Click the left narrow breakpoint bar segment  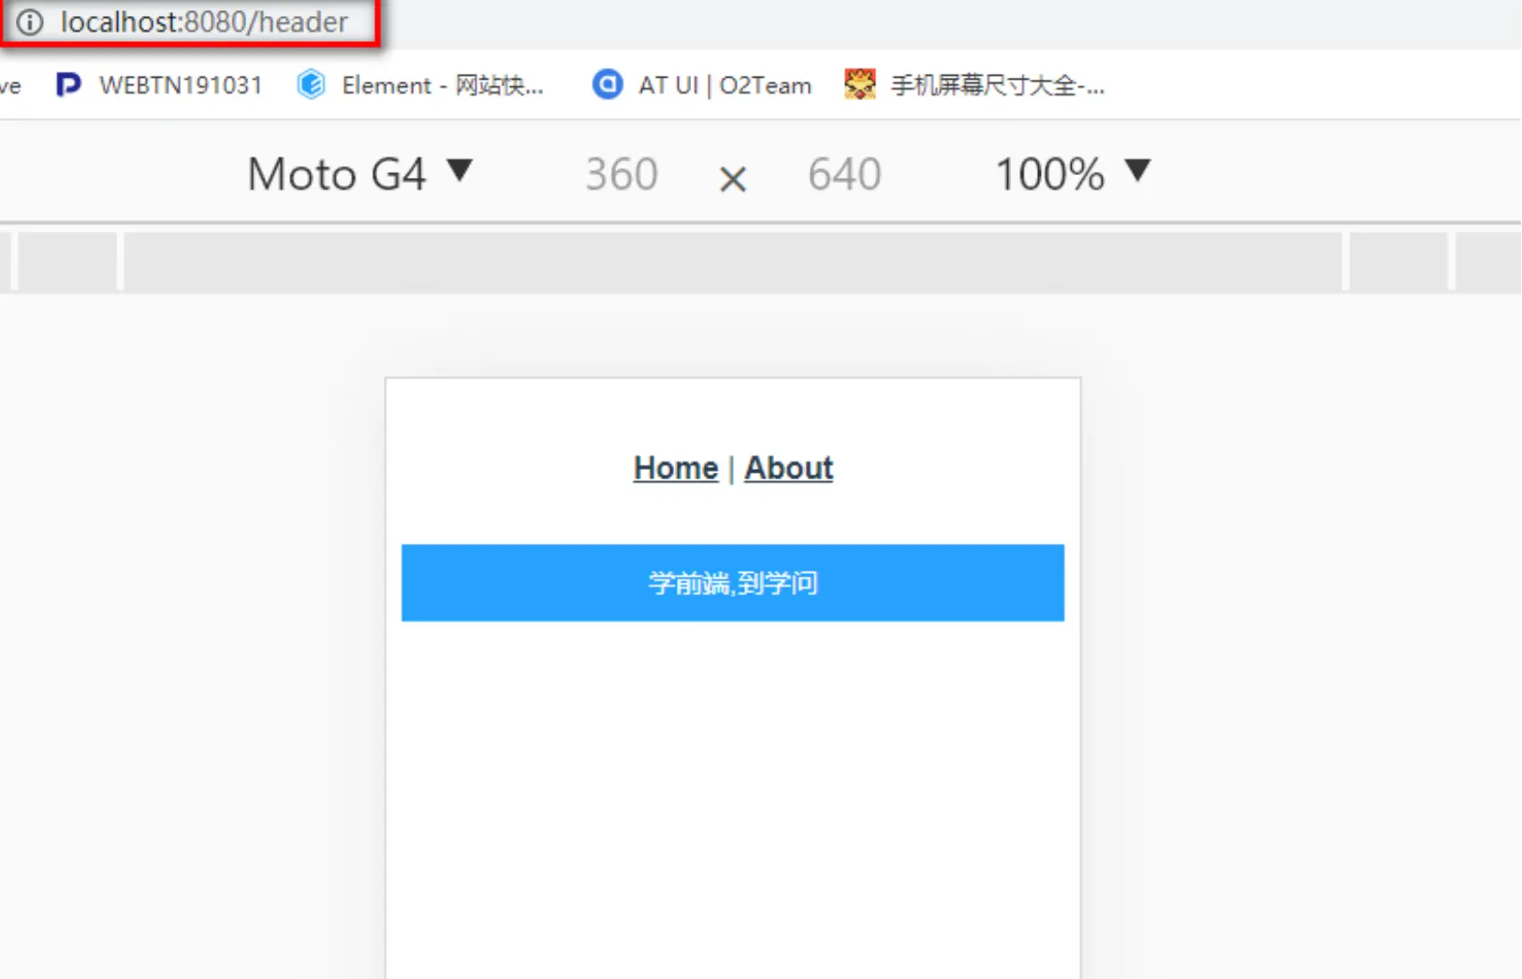tap(67, 261)
